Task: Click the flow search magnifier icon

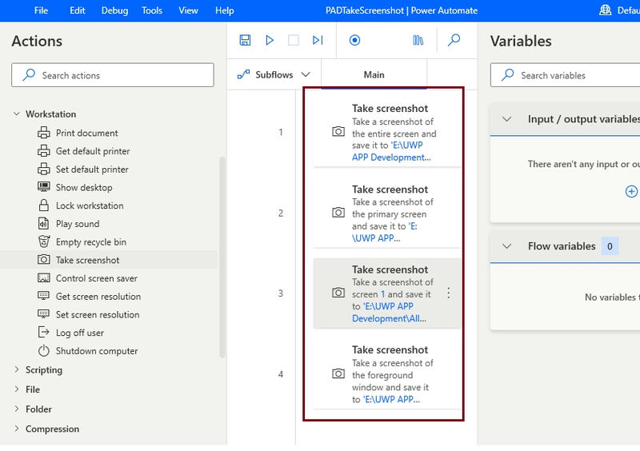Action: pos(454,40)
